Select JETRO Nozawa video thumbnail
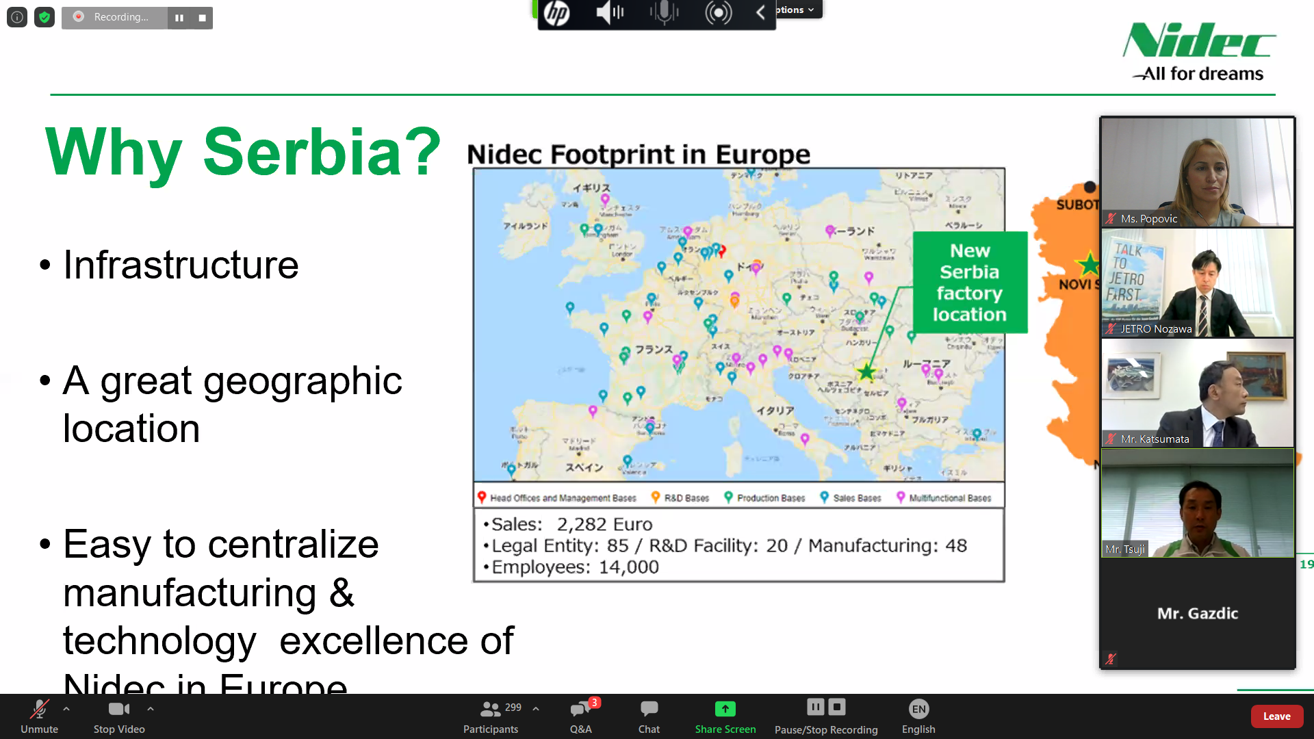 [1198, 283]
